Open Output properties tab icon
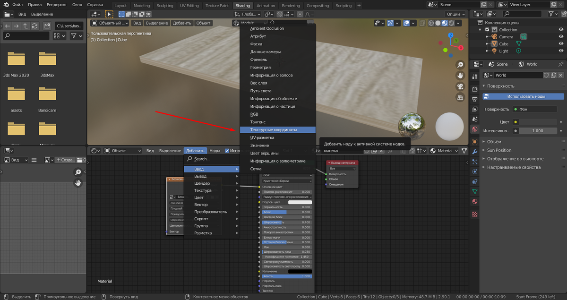The image size is (567, 300). click(475, 99)
